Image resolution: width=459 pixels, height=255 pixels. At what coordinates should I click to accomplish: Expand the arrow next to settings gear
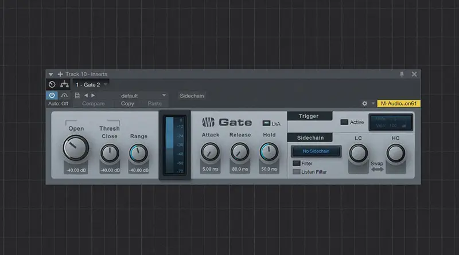373,104
